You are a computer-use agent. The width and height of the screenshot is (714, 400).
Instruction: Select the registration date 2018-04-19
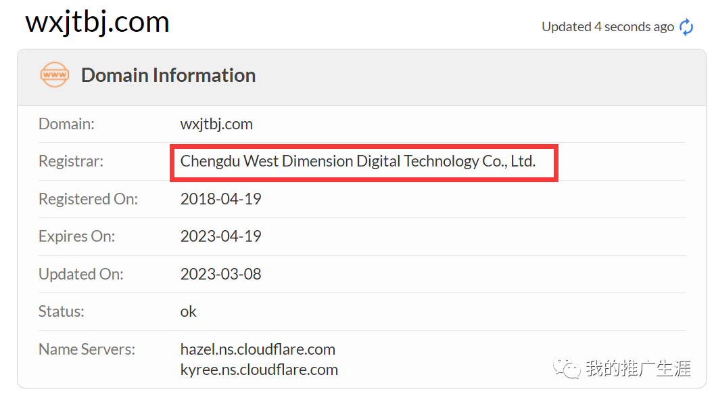(220, 199)
